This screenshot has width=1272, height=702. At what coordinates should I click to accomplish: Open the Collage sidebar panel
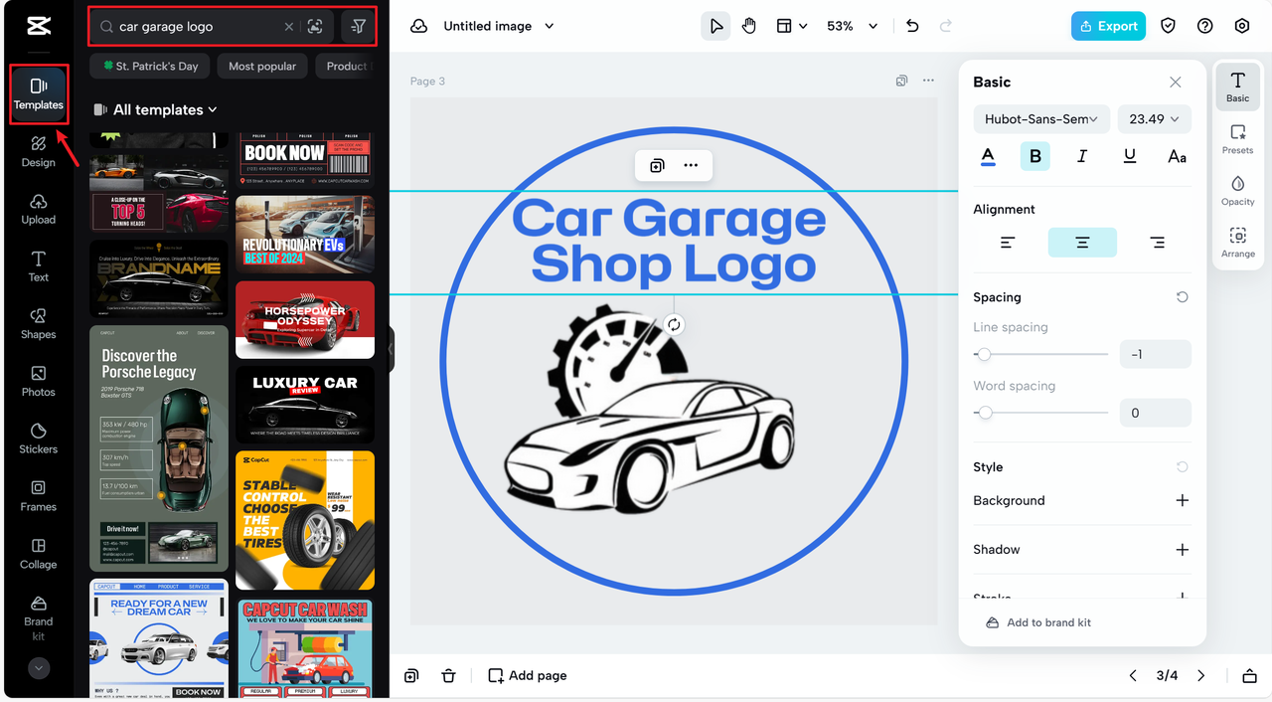(39, 553)
